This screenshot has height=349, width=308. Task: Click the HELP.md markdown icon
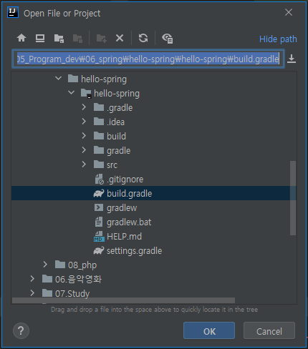(x=99, y=237)
